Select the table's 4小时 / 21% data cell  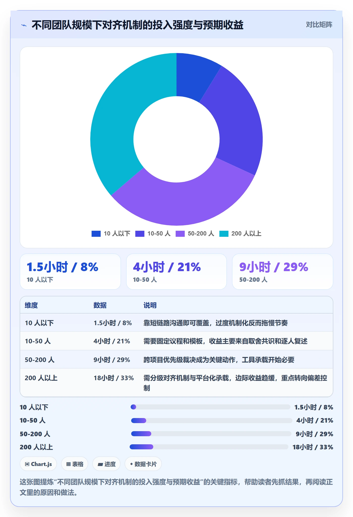[x=112, y=341]
